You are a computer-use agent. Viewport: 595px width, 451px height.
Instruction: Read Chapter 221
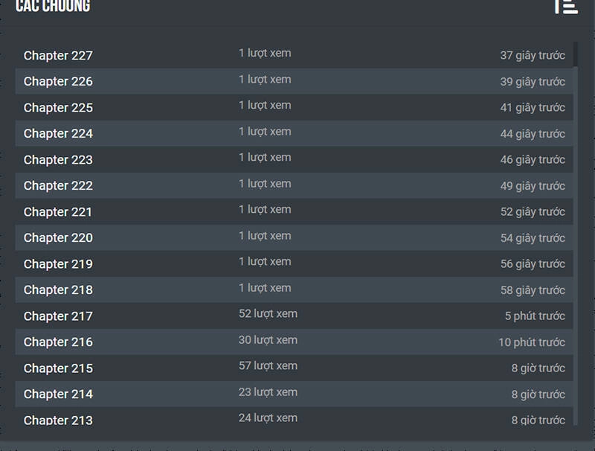coord(58,212)
